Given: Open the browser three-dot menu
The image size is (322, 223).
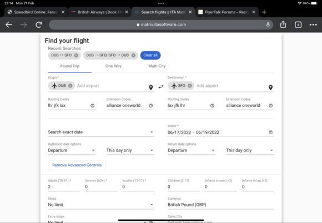Looking at the screenshot, I should point(313,25).
